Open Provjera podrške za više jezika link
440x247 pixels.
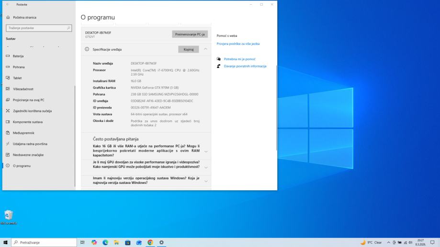point(238,43)
